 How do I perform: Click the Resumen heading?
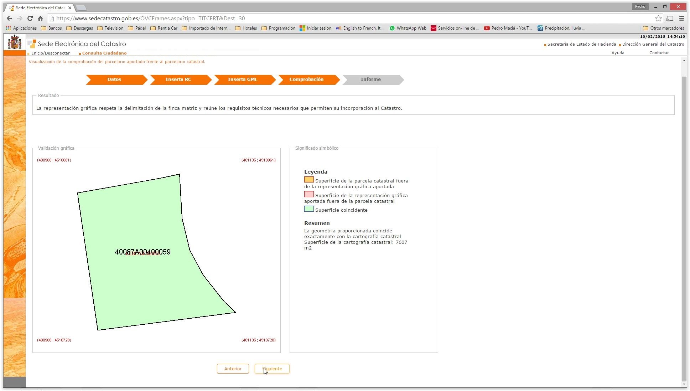tap(317, 223)
